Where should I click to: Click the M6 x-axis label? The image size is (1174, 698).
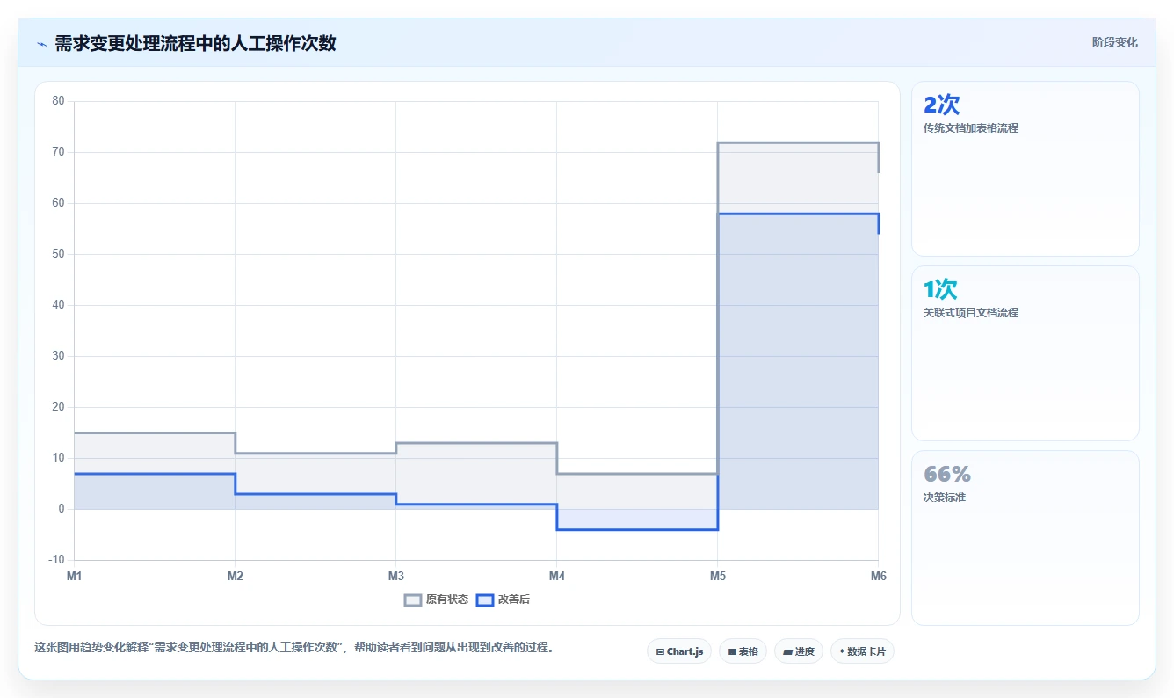pos(879,576)
